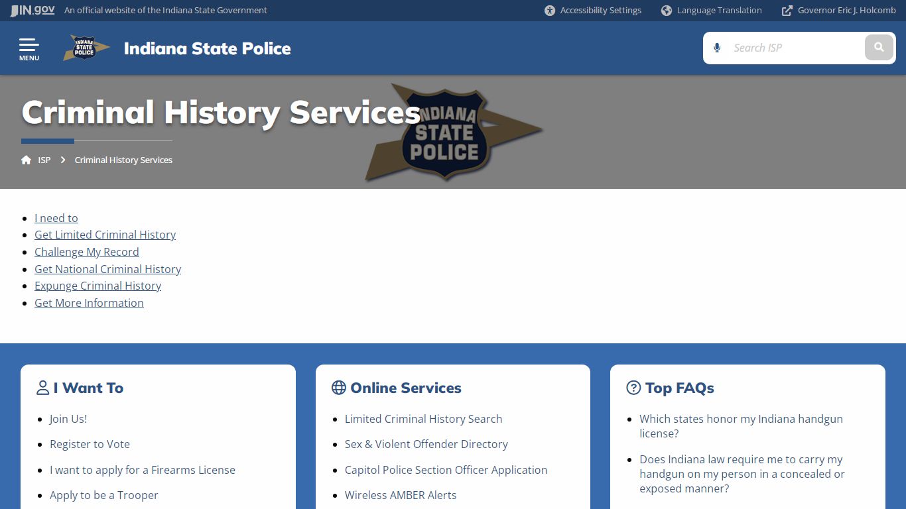This screenshot has height=509, width=906.
Task: Click the Top FAQs card heading
Action: pos(680,388)
